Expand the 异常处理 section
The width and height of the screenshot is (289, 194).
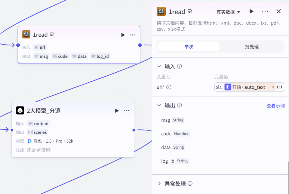tap(159, 183)
